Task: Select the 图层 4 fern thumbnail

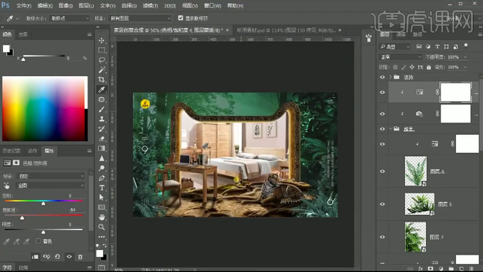Action: pyautogui.click(x=416, y=171)
